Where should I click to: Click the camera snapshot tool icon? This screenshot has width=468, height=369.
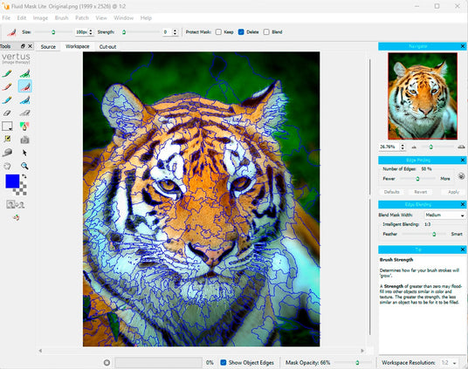(x=24, y=140)
